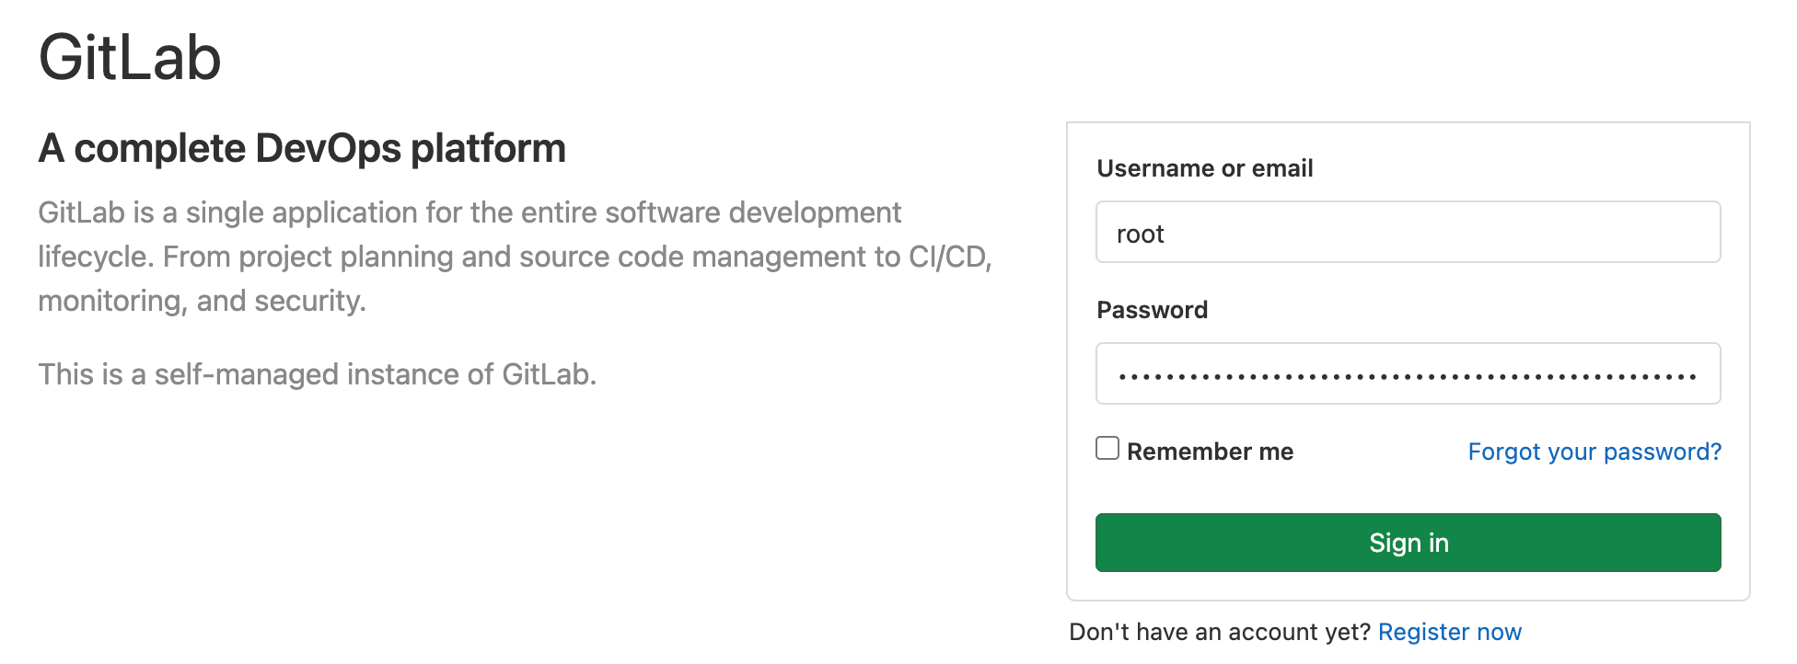1797x664 pixels.
Task: Open the Forgot your password link
Action: (1594, 452)
